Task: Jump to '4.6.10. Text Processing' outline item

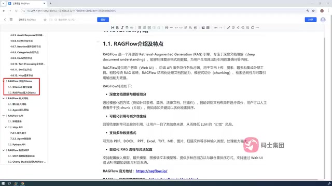Action: tap(27, 64)
